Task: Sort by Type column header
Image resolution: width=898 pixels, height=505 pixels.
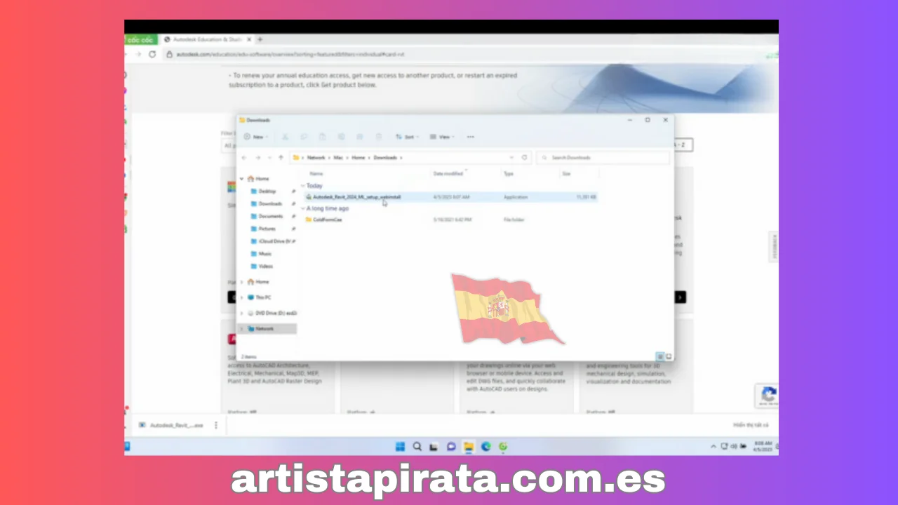Action: pos(509,173)
